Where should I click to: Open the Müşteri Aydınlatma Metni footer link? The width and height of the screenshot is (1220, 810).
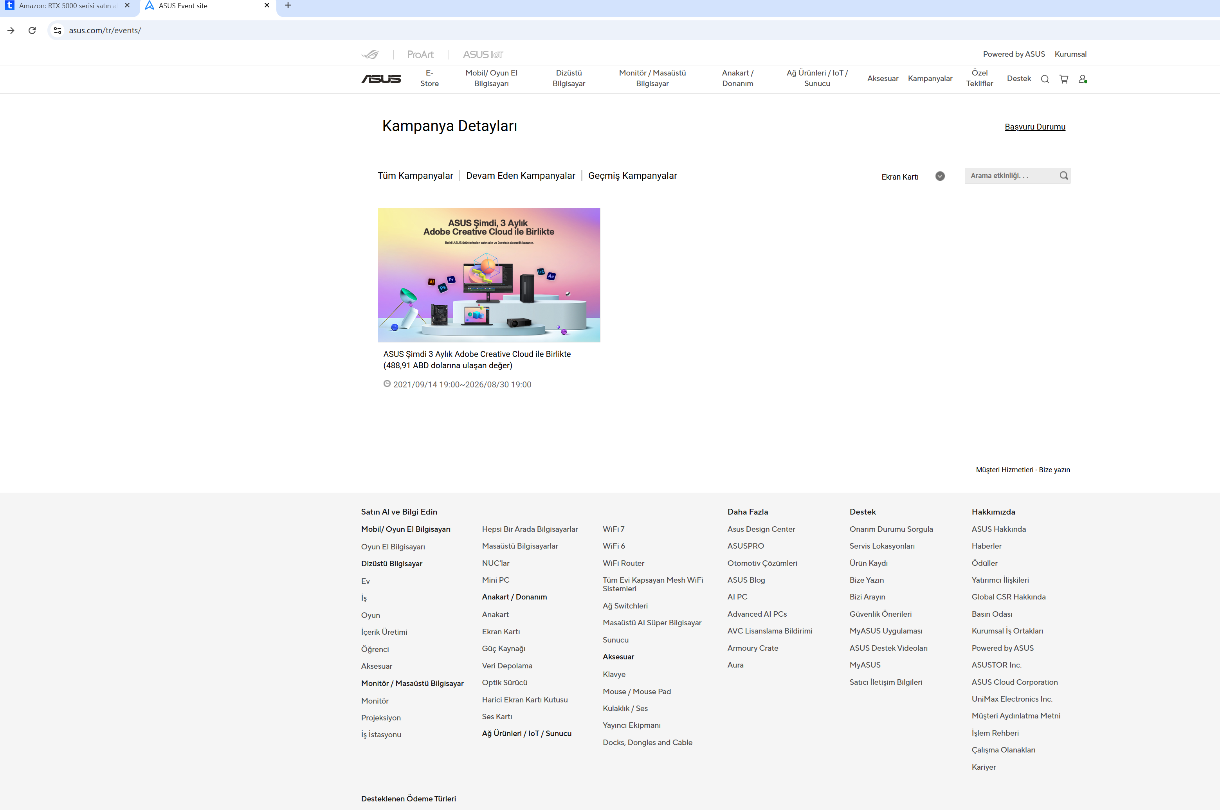pyautogui.click(x=1015, y=715)
